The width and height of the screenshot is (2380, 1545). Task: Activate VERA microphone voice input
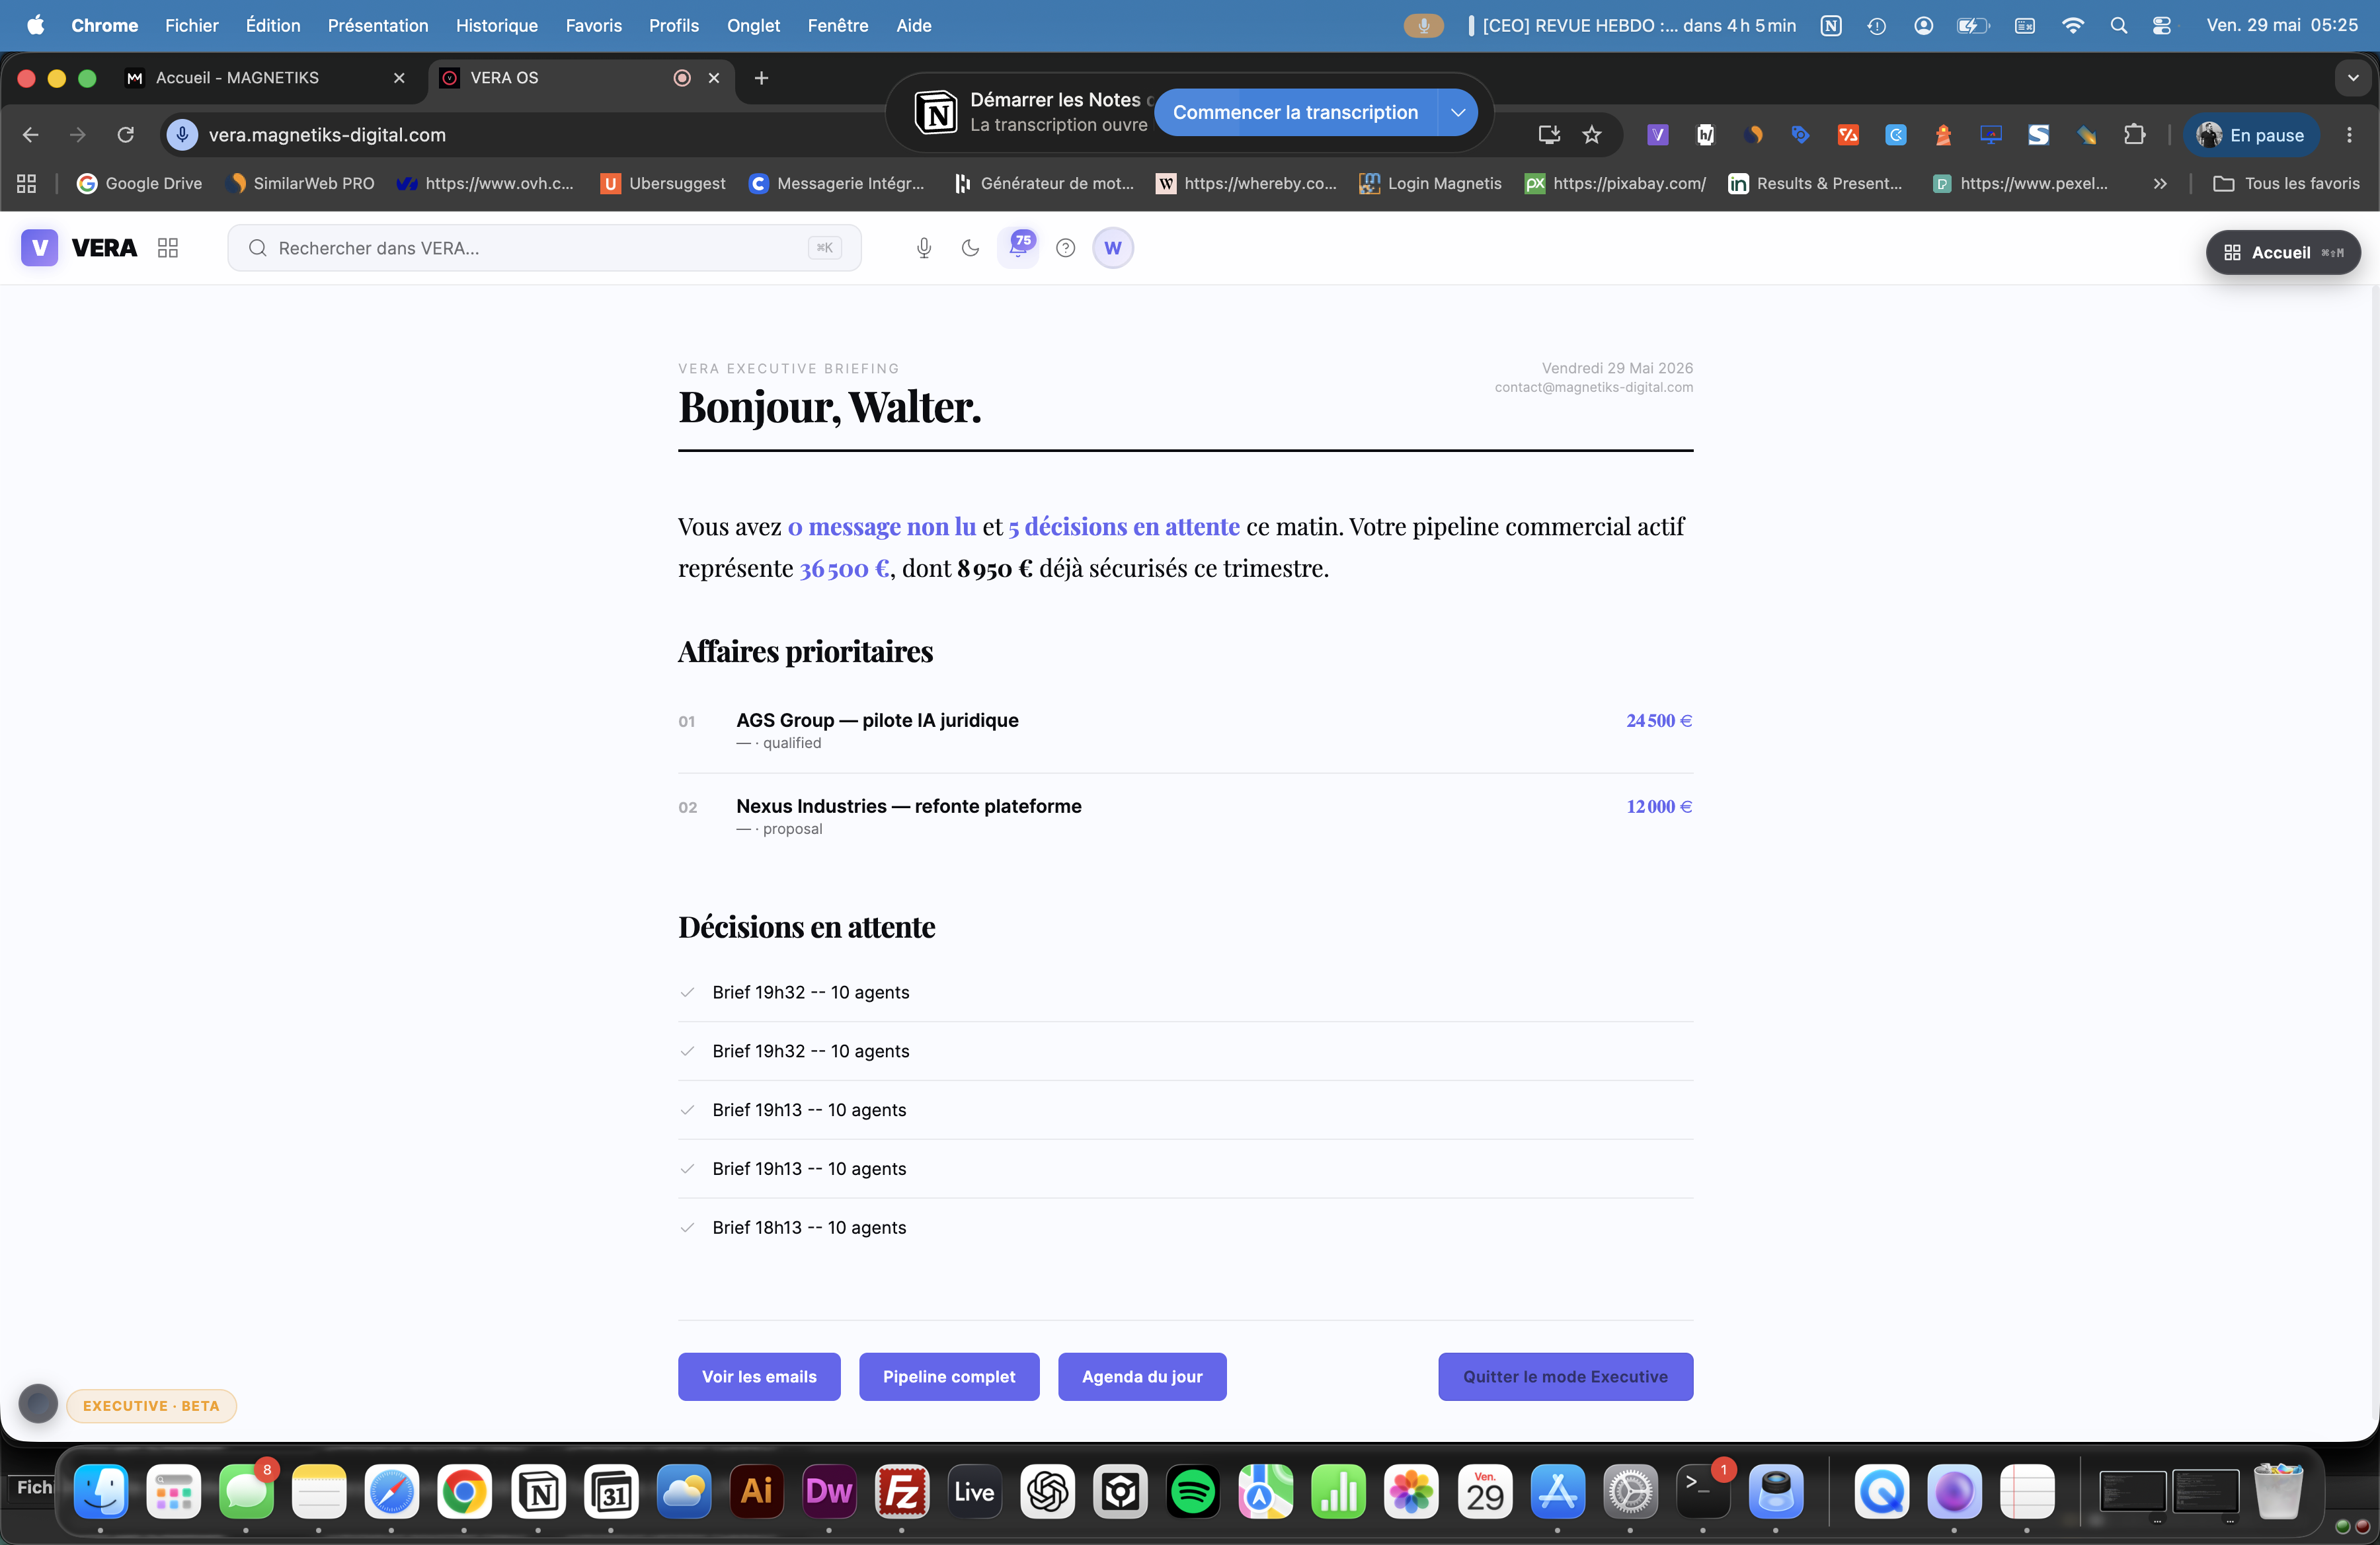pos(924,248)
